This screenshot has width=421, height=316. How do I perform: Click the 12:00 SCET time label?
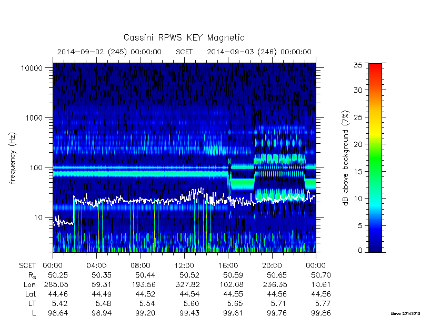[184, 265]
